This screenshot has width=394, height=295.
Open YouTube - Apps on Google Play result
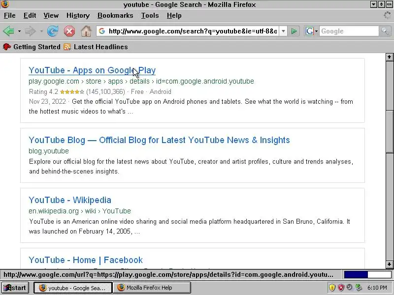[x=92, y=70]
